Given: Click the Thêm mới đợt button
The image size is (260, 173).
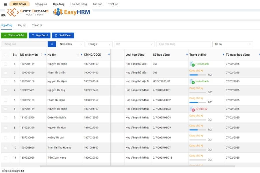Looking at the screenshot, I should coord(14,35).
